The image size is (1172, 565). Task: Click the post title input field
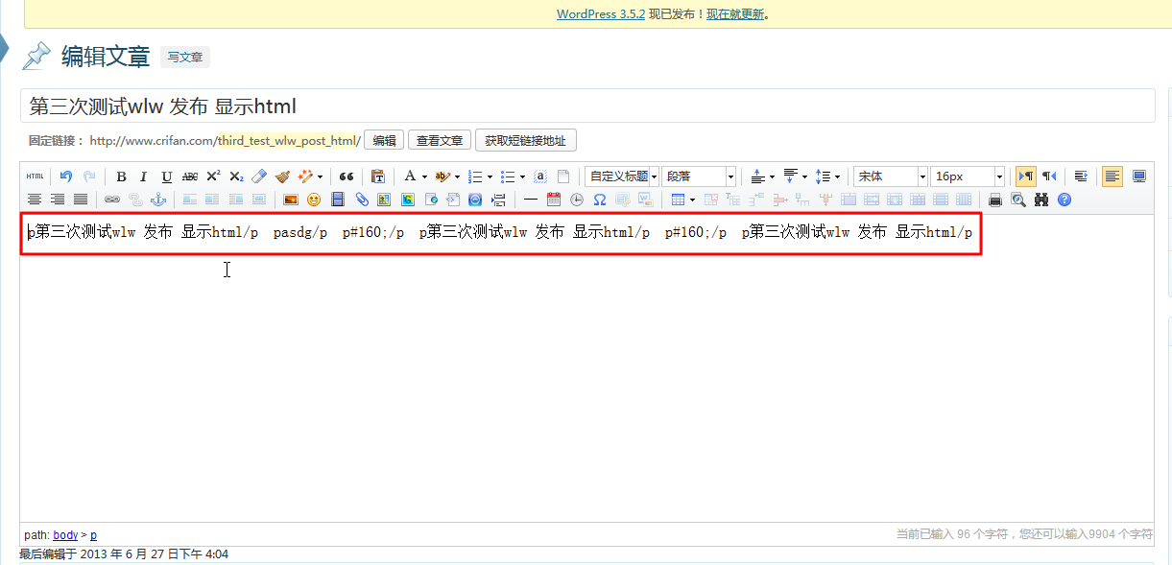point(587,106)
